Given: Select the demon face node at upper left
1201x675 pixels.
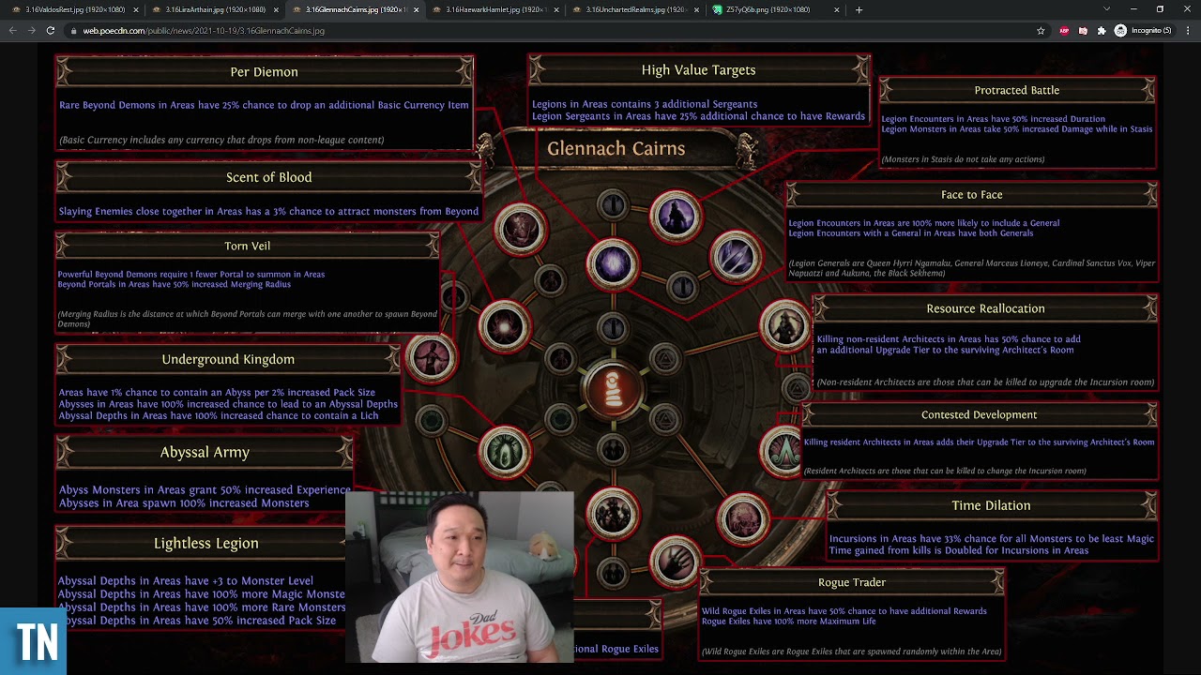Looking at the screenshot, I should click(x=521, y=229).
